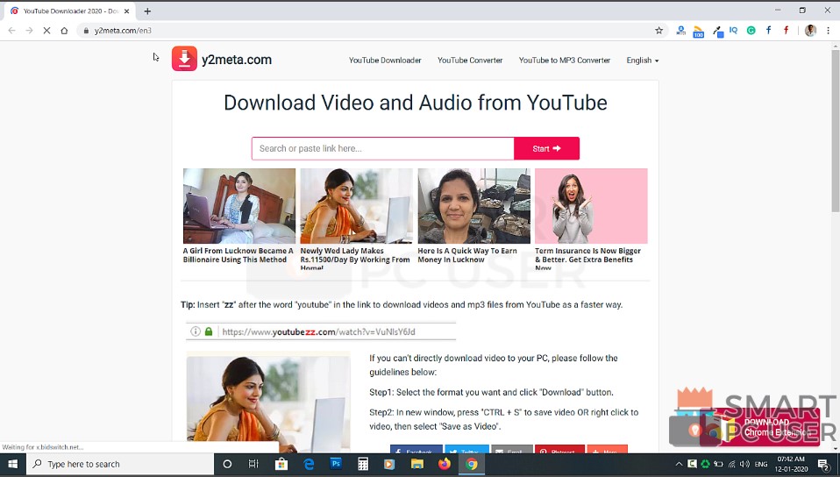Launch Photoshop from the taskbar

pyautogui.click(x=336, y=464)
